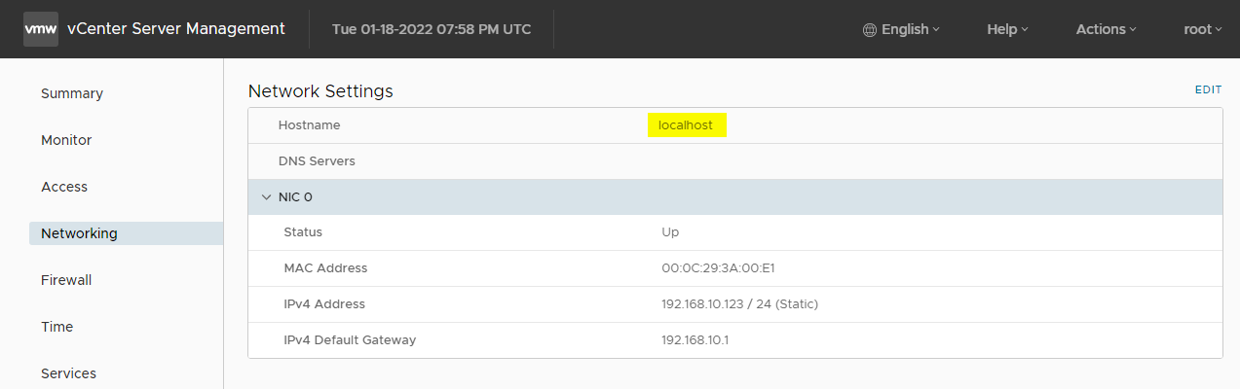Click the MAC Address value
The width and height of the screenshot is (1240, 389).
tap(718, 268)
